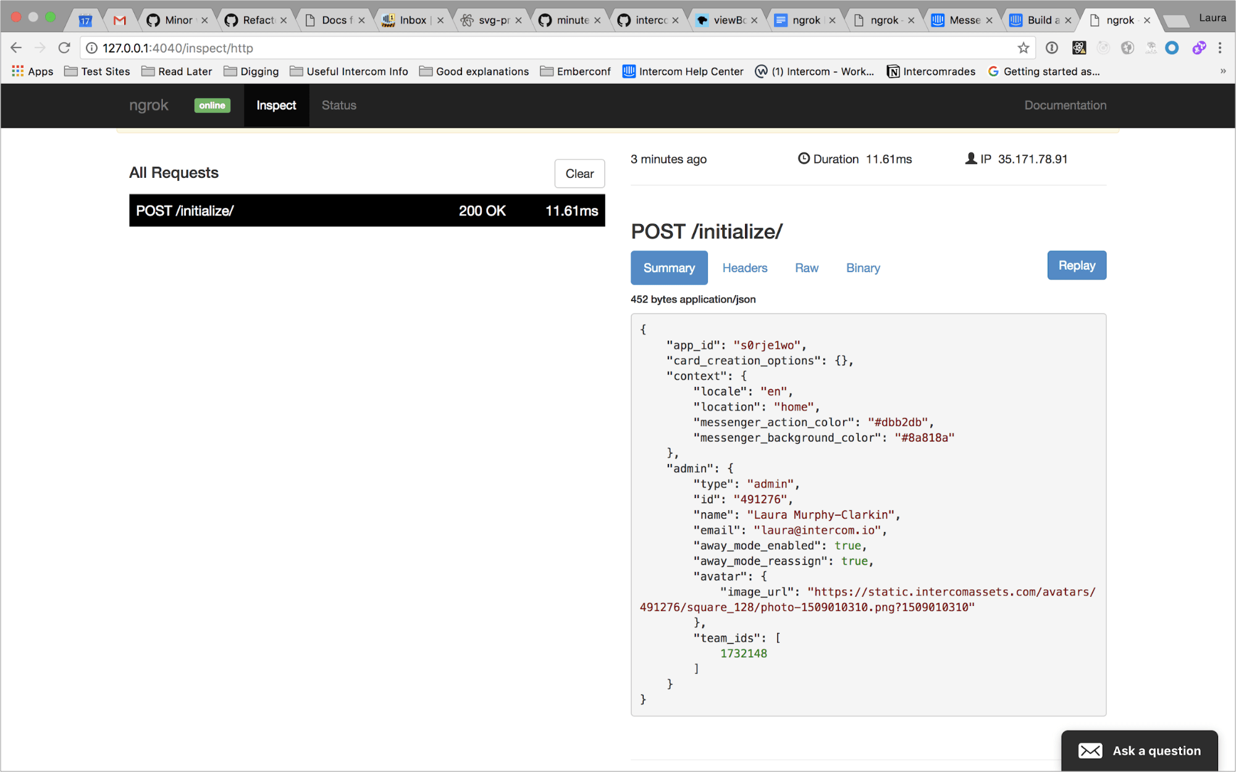
Task: Select the Summary view tab
Action: click(x=669, y=267)
